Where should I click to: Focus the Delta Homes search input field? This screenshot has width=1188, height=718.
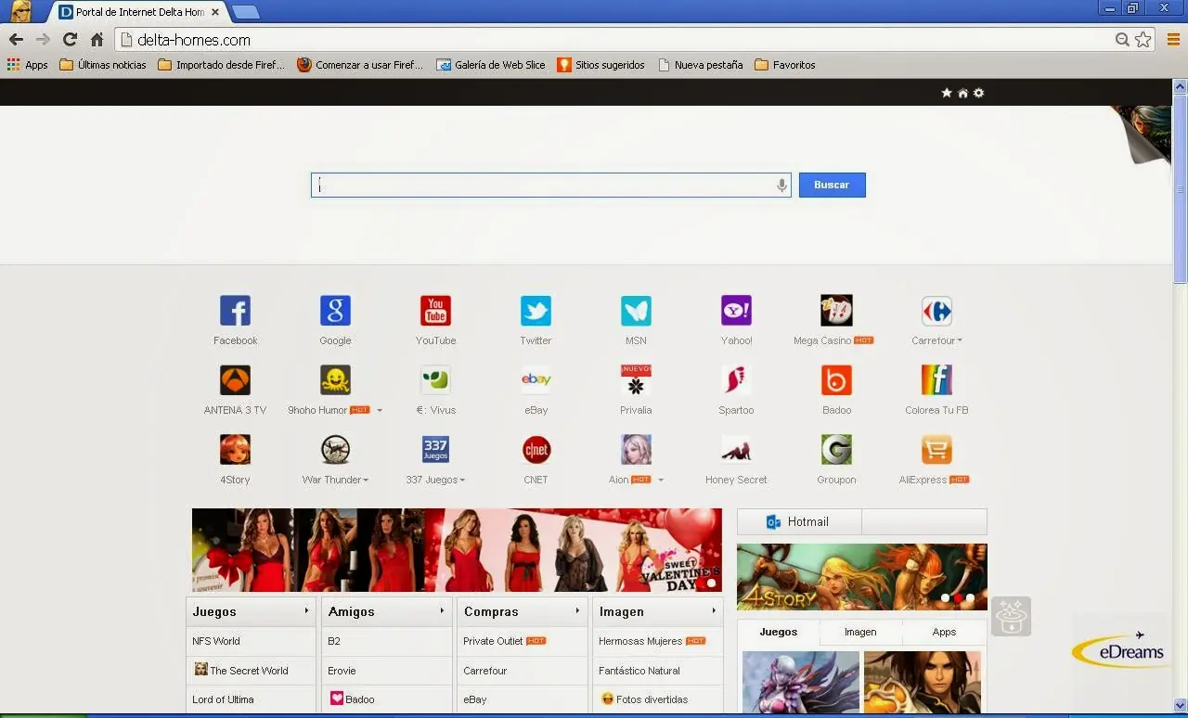(x=550, y=185)
